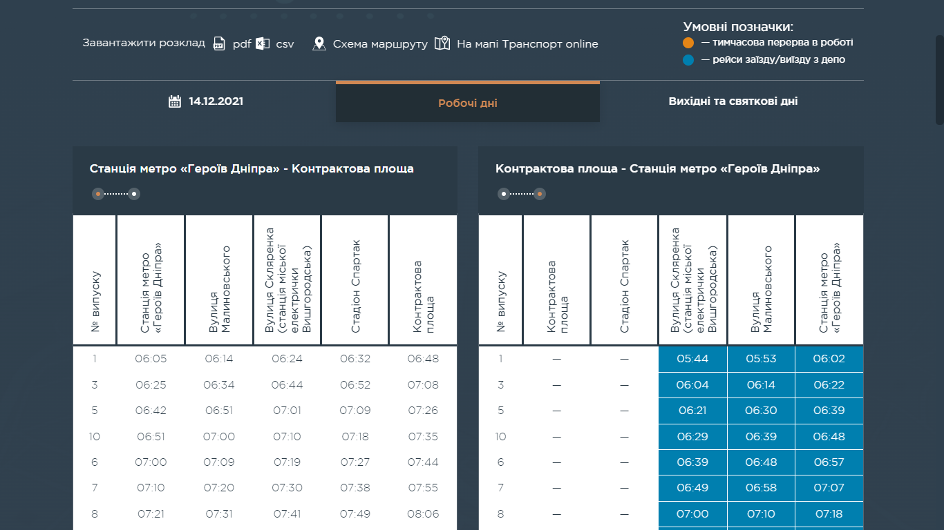Click the Транспорт online map icon

[442, 43]
